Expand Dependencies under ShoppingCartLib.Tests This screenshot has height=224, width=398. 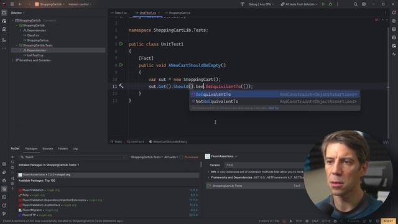tap(21, 50)
